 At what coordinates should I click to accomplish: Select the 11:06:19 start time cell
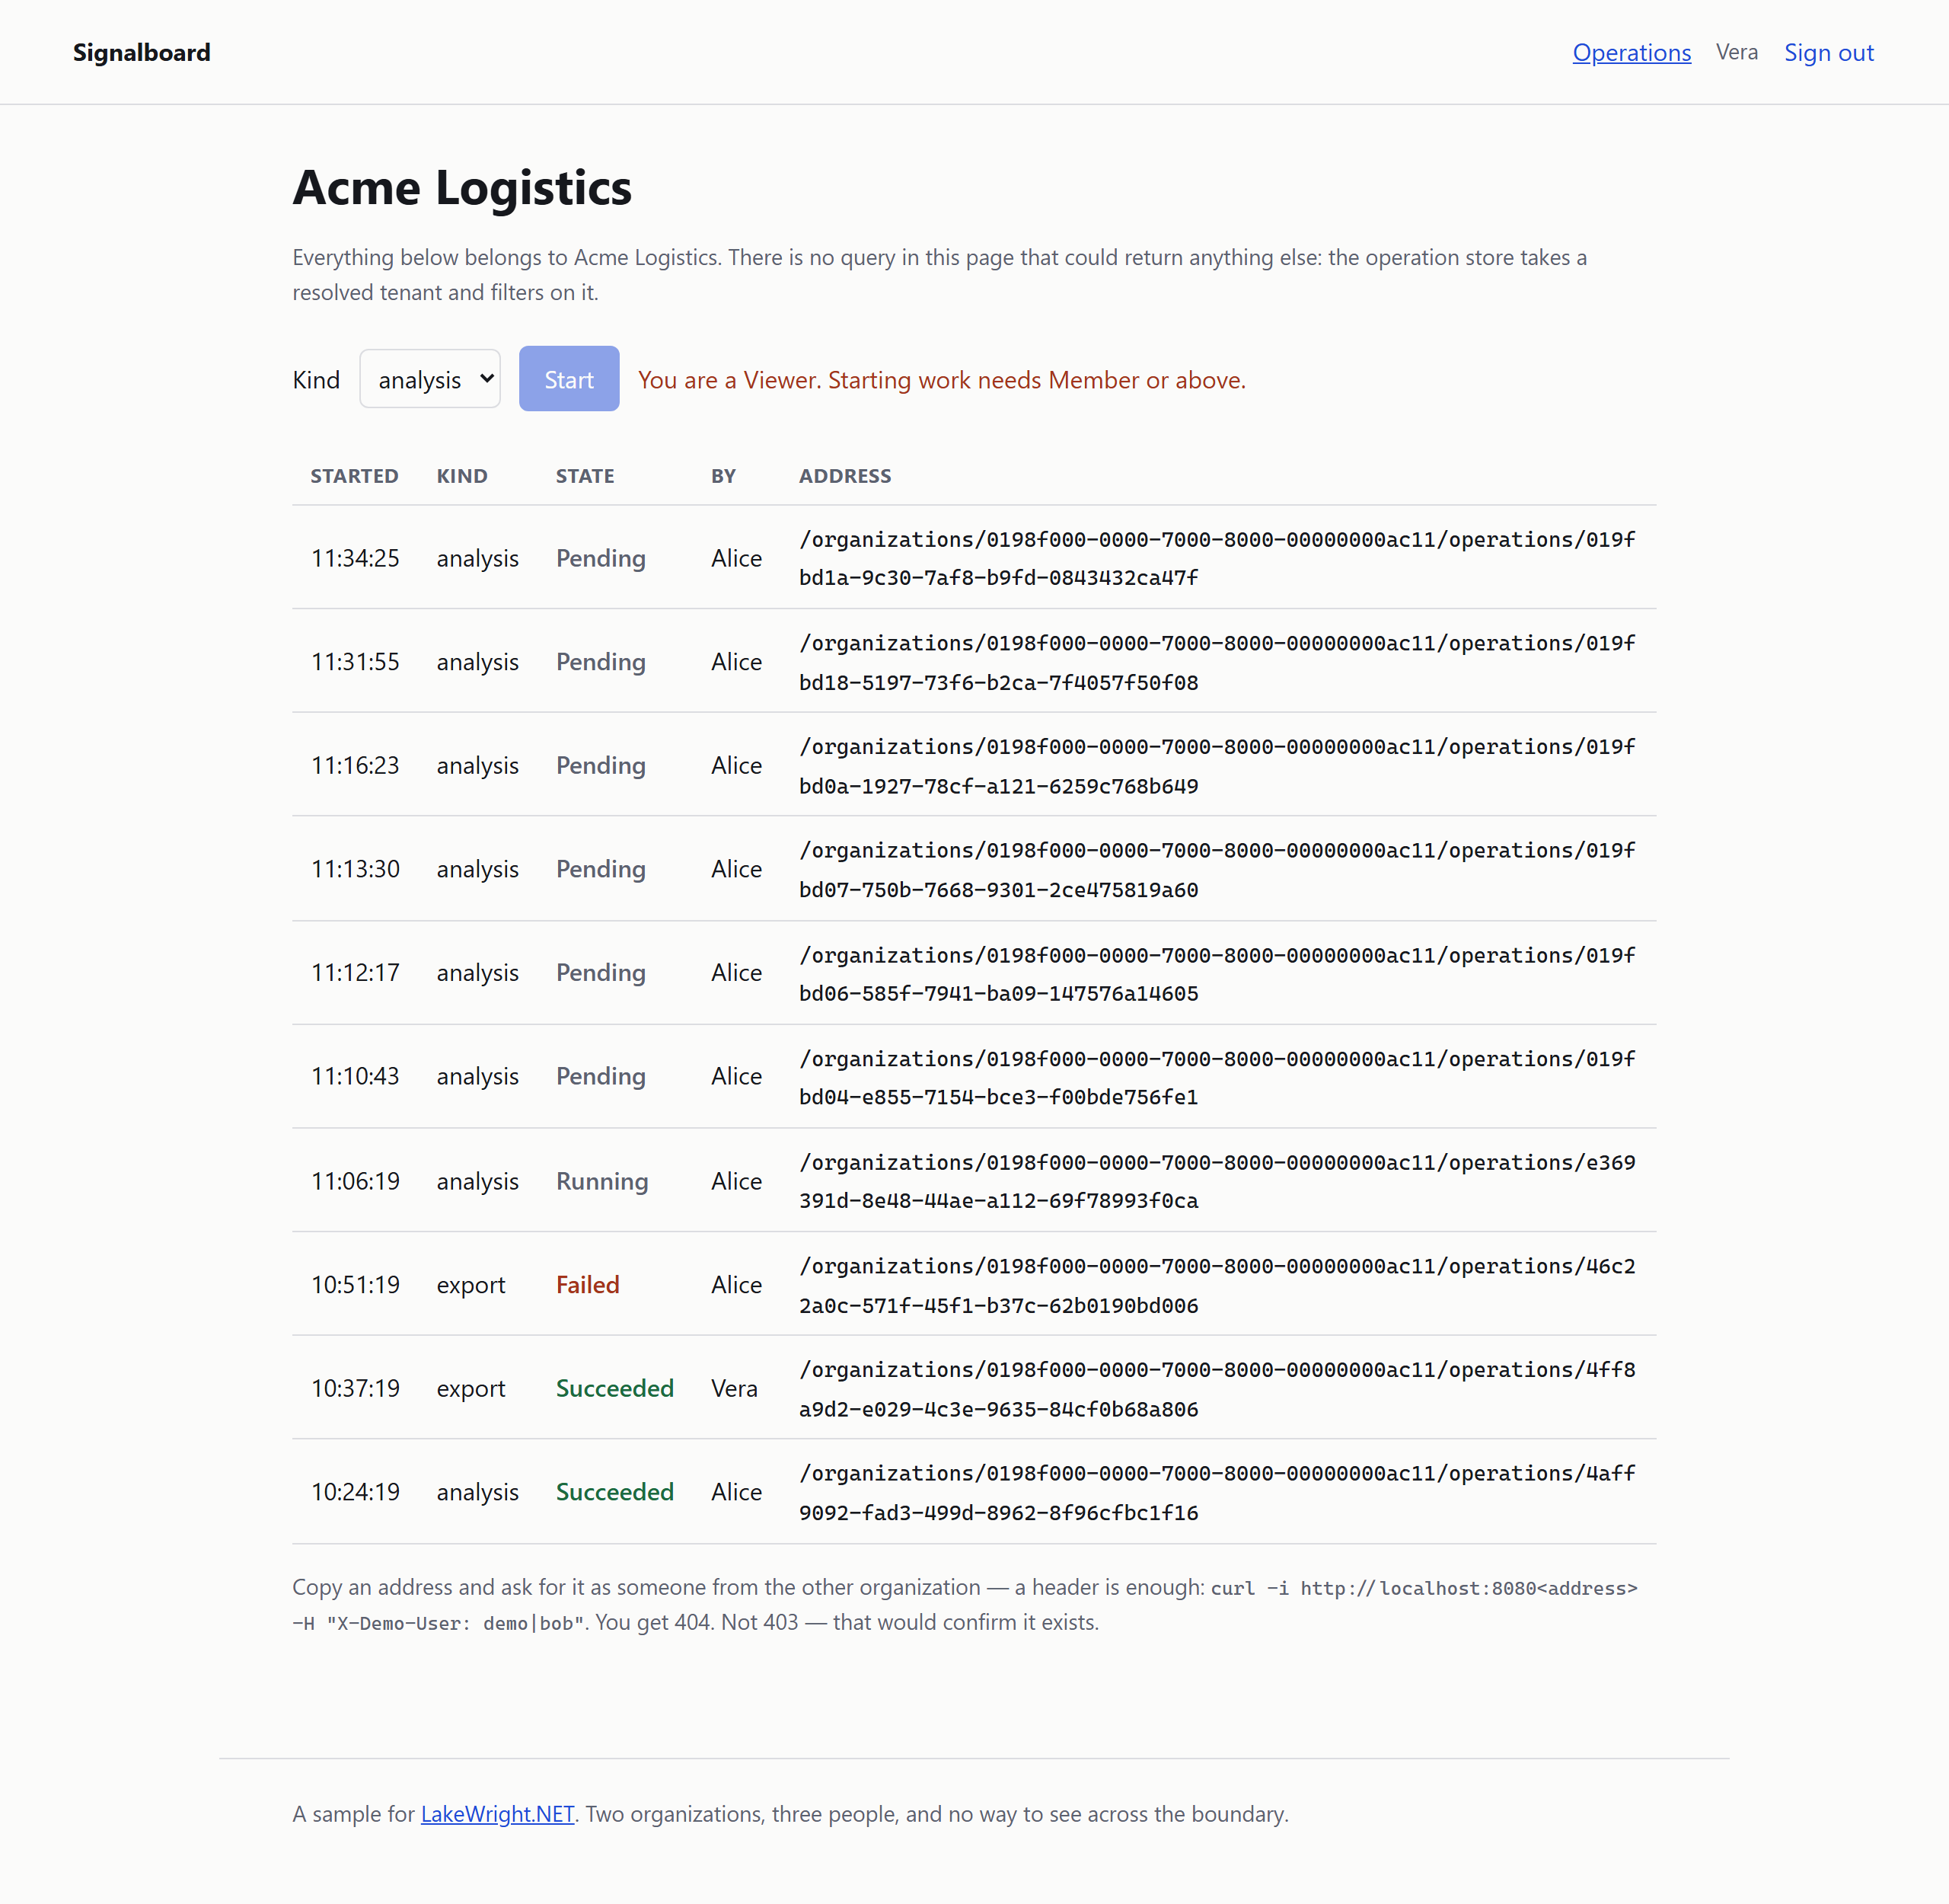pos(355,1181)
